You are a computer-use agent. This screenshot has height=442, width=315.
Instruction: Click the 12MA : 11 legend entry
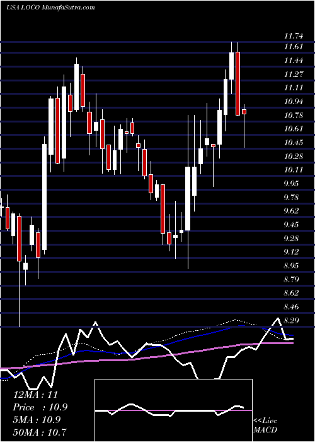(x=35, y=395)
